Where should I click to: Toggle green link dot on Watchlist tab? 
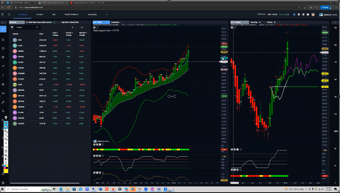tap(19, 22)
